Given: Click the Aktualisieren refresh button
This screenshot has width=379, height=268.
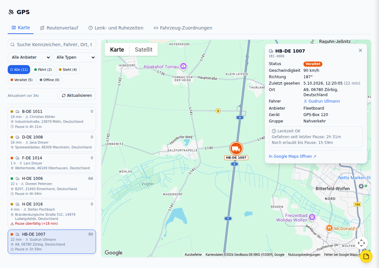Looking at the screenshot, I should pyautogui.click(x=77, y=96).
